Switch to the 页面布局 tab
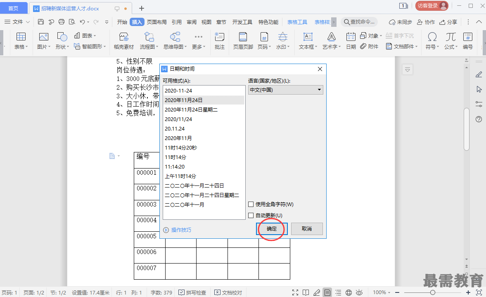Viewport: 486px width, 297px height. [156, 22]
